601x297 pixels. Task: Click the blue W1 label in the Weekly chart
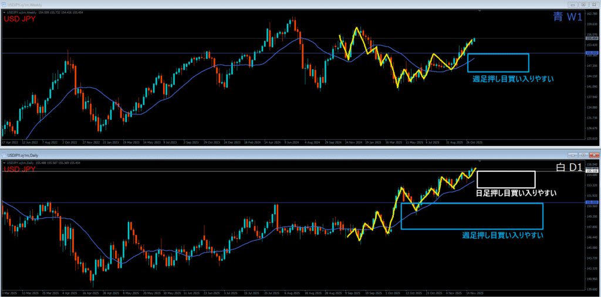pyautogui.click(x=568, y=18)
